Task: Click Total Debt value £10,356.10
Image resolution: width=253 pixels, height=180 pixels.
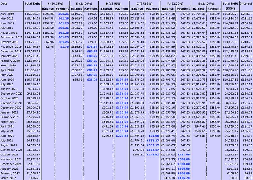Action: tap(32, 84)
